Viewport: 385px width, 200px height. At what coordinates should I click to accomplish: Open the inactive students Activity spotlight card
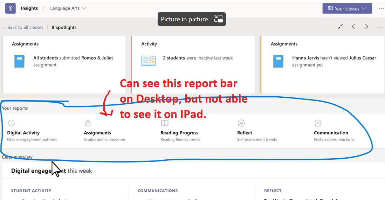pyautogui.click(x=193, y=64)
